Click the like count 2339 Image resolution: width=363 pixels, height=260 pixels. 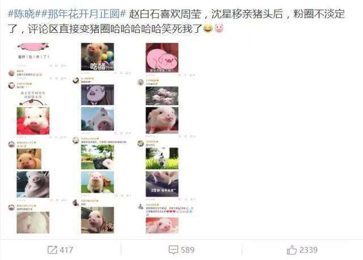point(309,250)
